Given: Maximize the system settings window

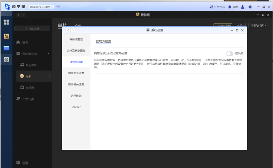Looking at the screenshot, I should point(237,30).
